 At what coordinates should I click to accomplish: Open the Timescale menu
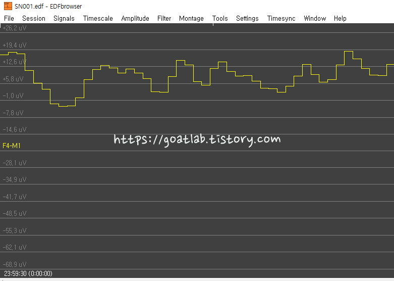point(98,18)
